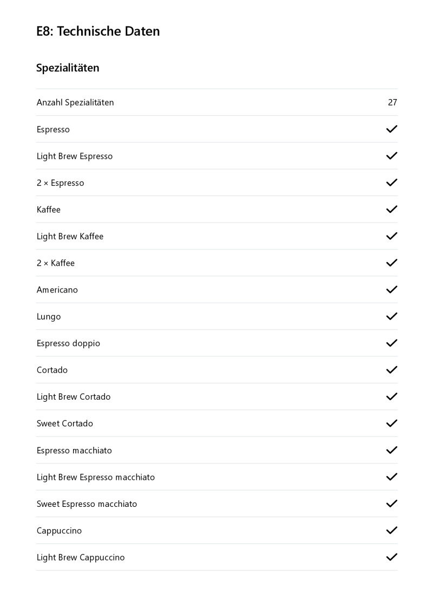433x613 pixels.
Task: Click the number 27 value
Action: (x=392, y=102)
